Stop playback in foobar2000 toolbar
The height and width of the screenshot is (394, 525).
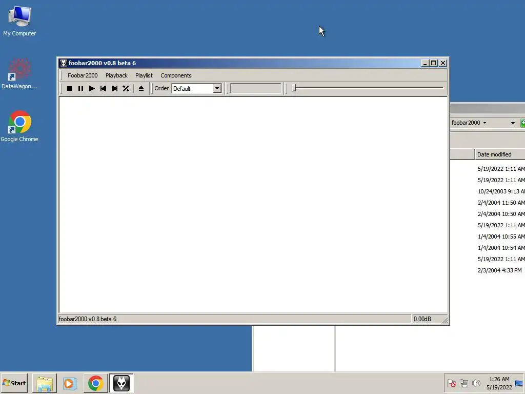point(69,88)
